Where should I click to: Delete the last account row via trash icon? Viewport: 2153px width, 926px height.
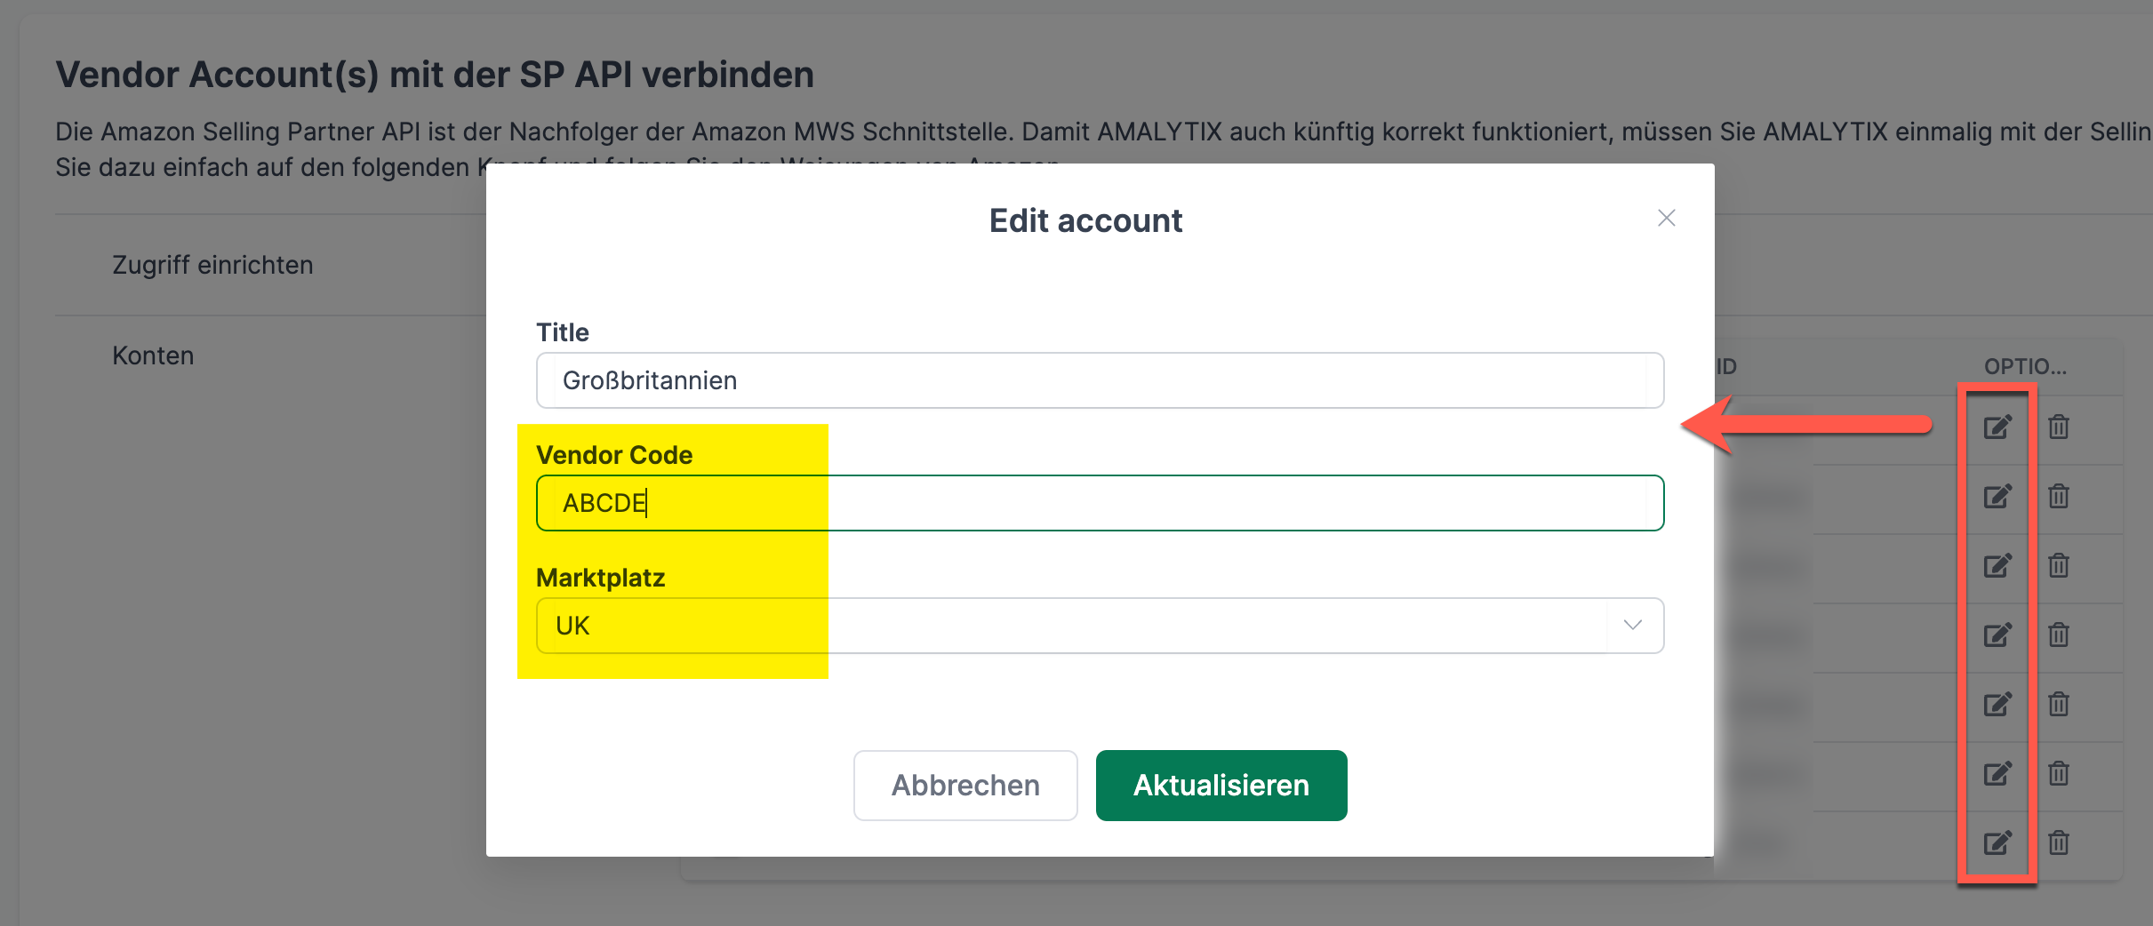tap(2059, 843)
